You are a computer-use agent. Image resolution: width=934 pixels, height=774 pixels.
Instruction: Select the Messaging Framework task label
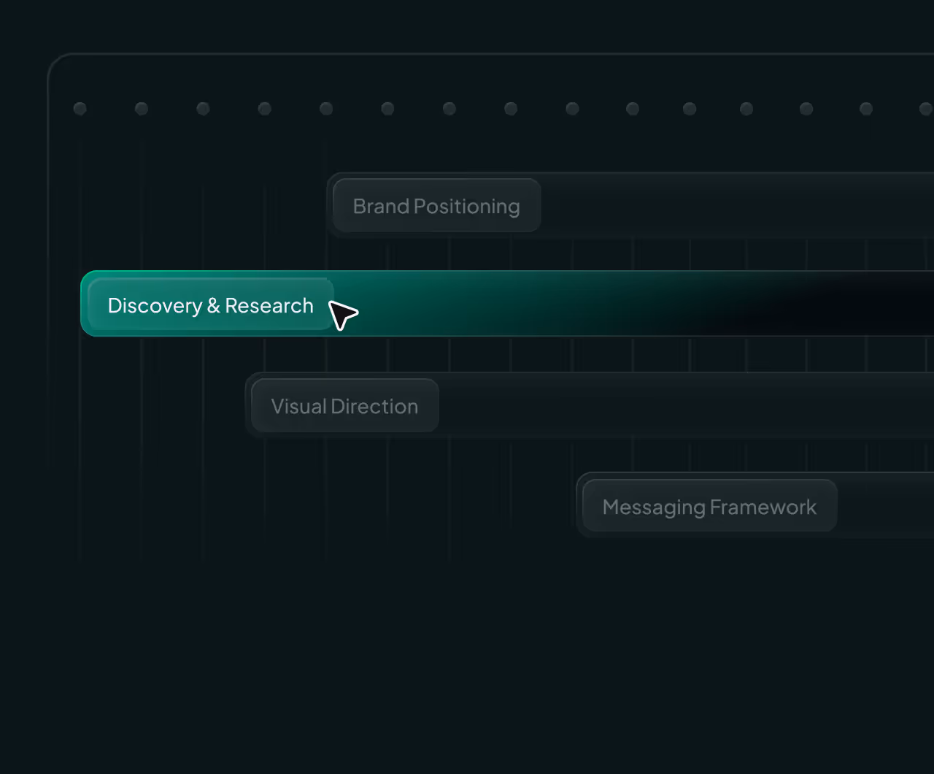tap(709, 506)
